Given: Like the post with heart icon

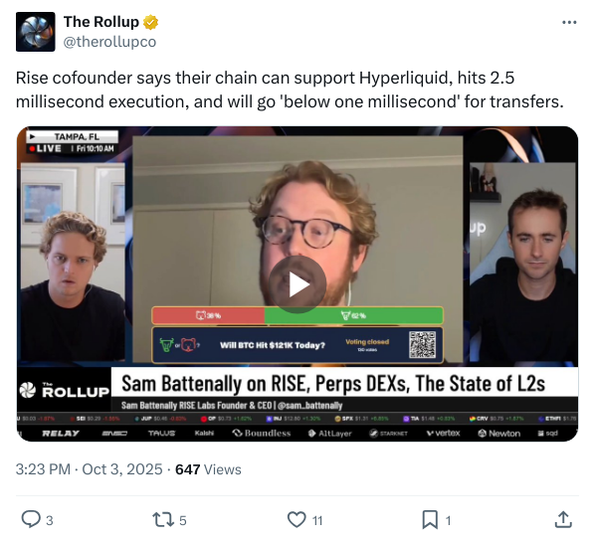Looking at the screenshot, I should click(x=297, y=519).
